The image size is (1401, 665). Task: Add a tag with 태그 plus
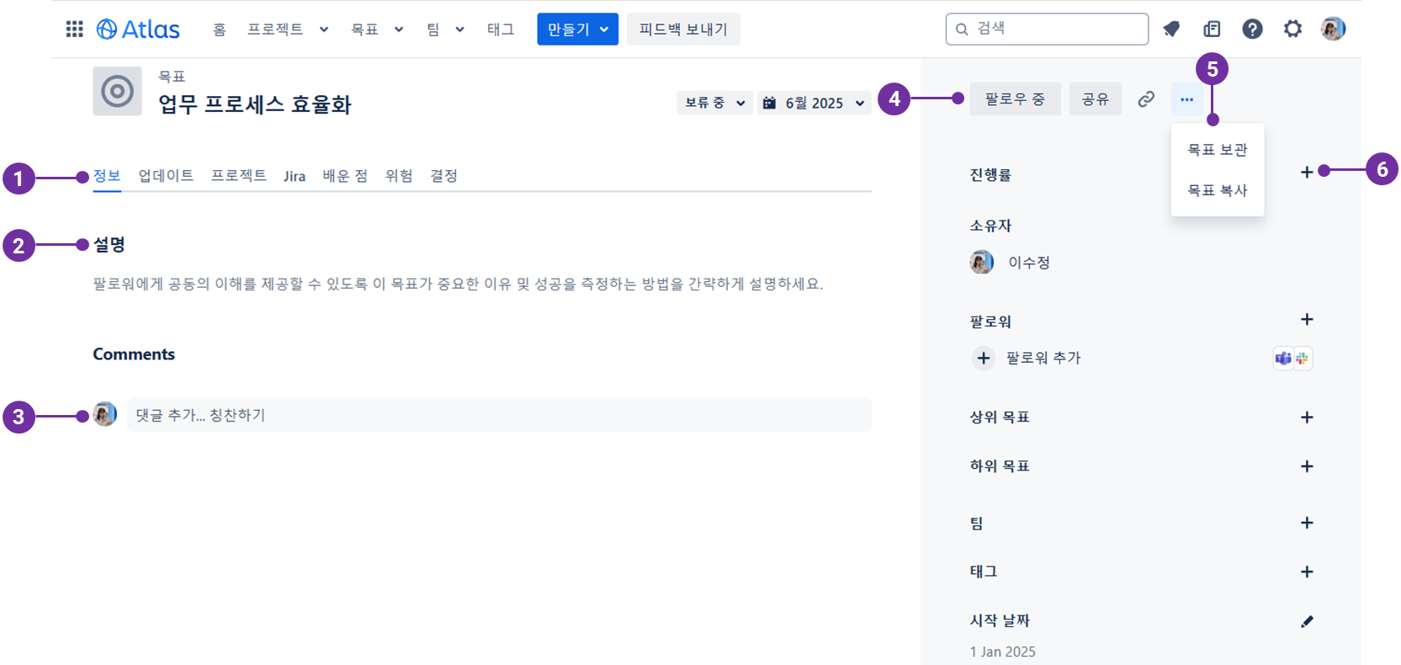pyautogui.click(x=1307, y=572)
